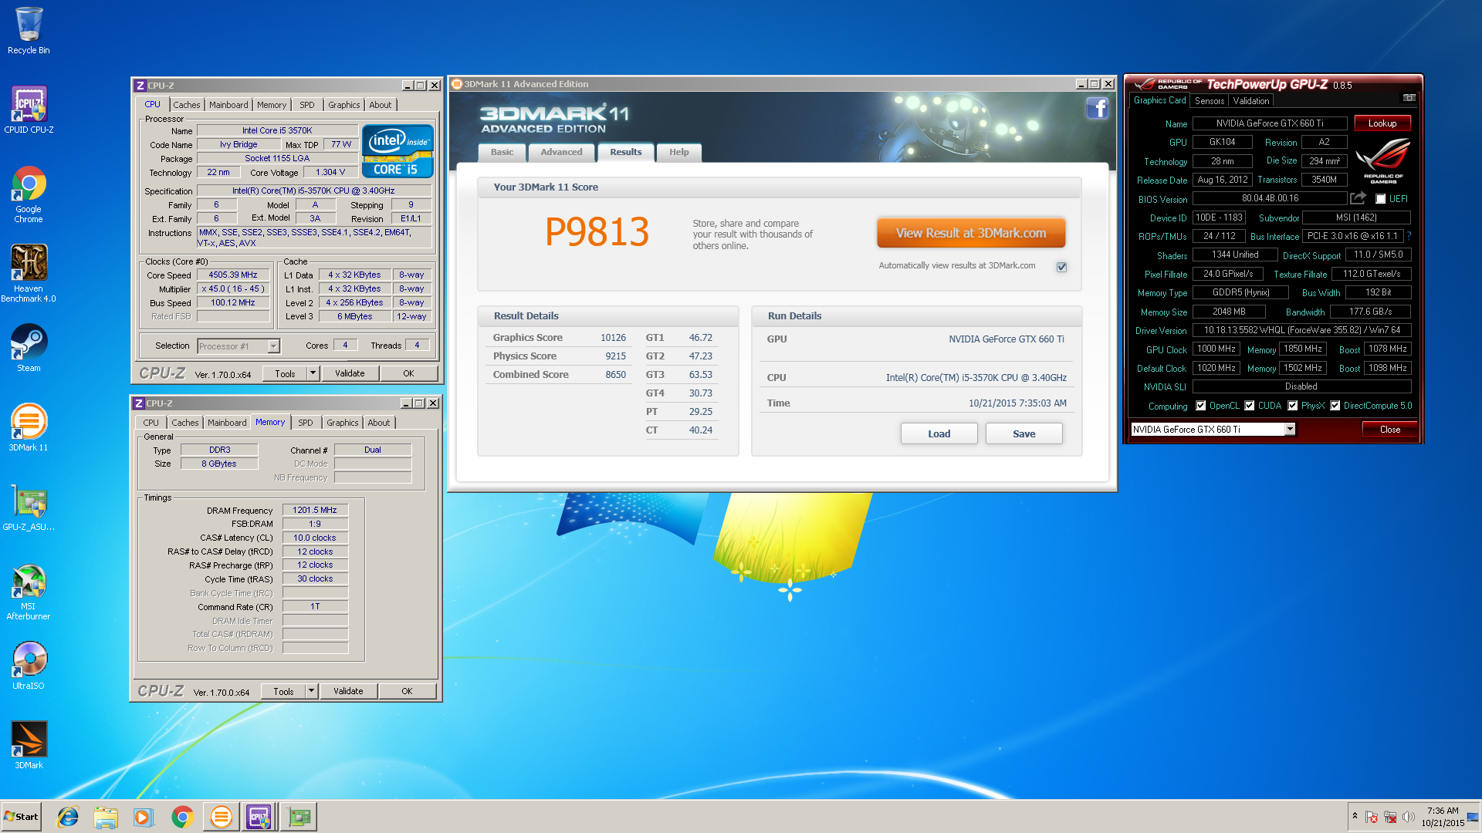Toggle the DirectCompute 5.0 checkbox
This screenshot has width=1482, height=833.
point(1335,406)
